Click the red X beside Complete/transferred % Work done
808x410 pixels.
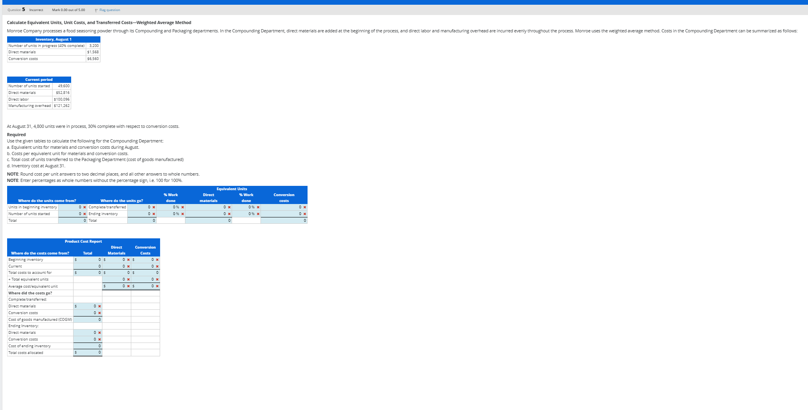[x=182, y=207]
